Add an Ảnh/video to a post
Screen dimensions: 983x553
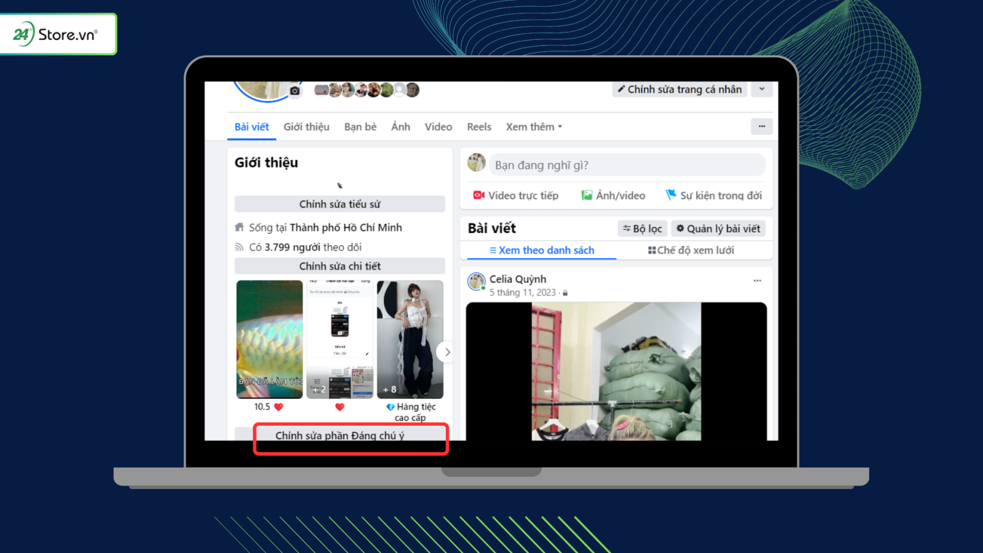tap(613, 195)
